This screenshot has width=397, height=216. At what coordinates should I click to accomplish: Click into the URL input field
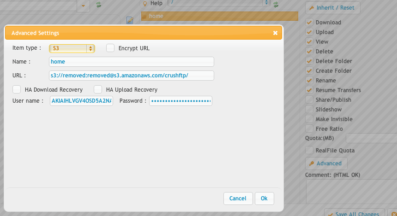pyautogui.click(x=132, y=76)
